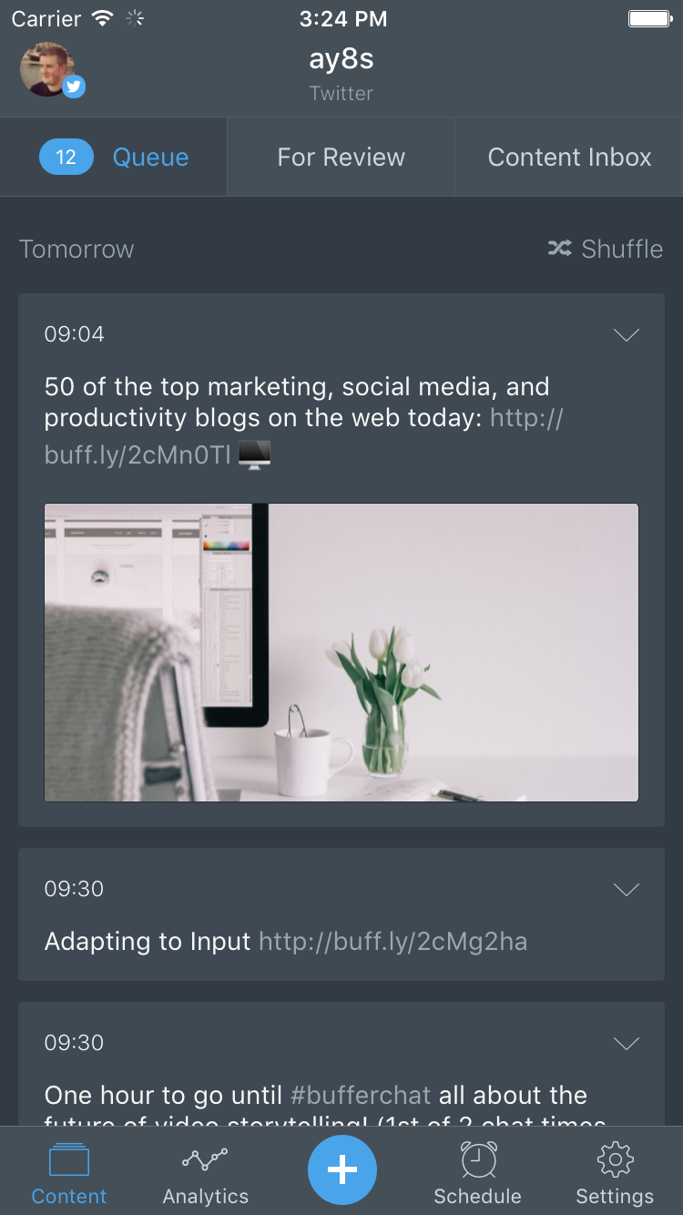Switch to the For Review tab
The height and width of the screenshot is (1215, 683).
340,157
